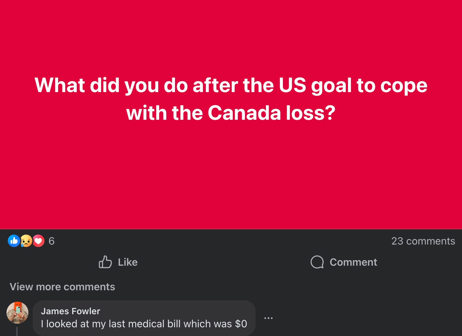462x336 pixels.
Task: Click the thumbs-up outline Like icon
Action: coord(106,262)
